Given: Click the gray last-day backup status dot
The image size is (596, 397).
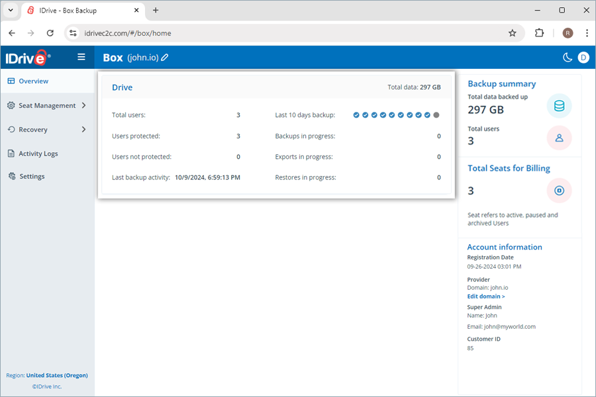Looking at the screenshot, I should (436, 114).
